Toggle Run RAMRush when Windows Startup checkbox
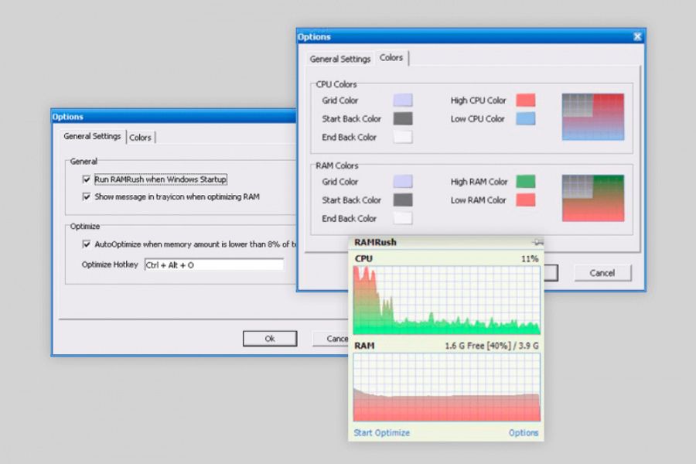The width and height of the screenshot is (696, 464). pos(87,179)
